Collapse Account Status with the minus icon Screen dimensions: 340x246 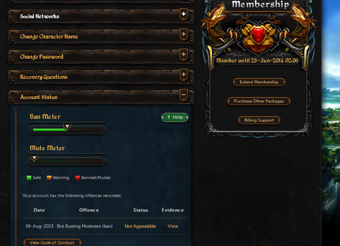[x=183, y=95]
